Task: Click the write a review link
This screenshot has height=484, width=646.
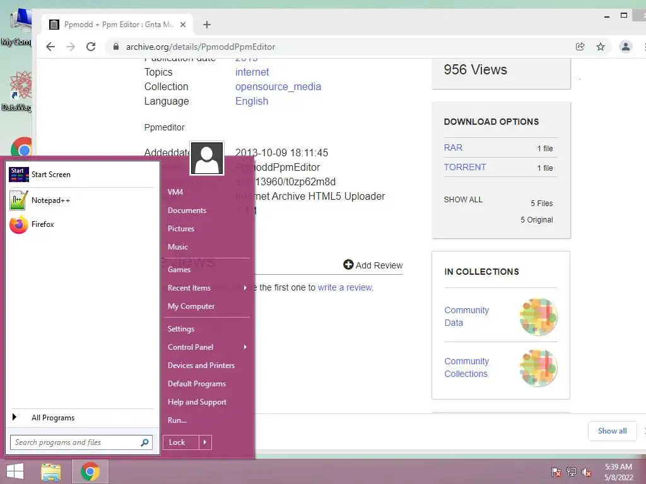Action: point(345,287)
